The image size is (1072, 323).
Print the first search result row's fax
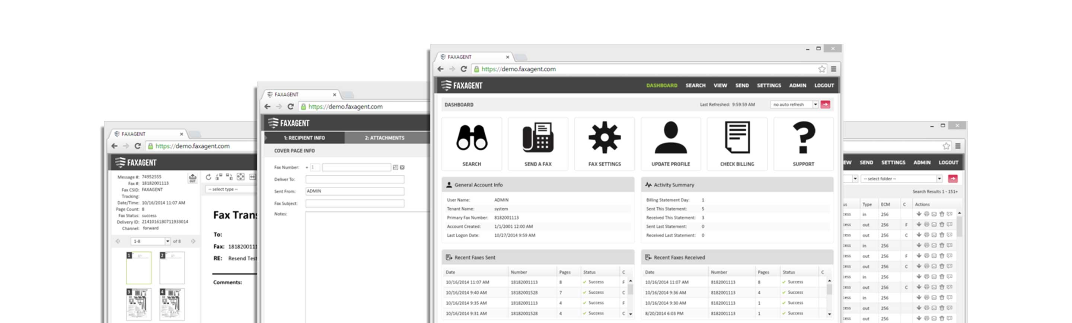[x=926, y=214]
